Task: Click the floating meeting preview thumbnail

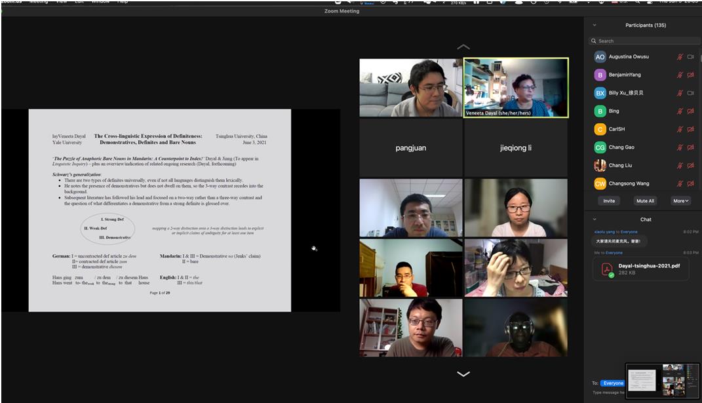Action: click(x=662, y=381)
